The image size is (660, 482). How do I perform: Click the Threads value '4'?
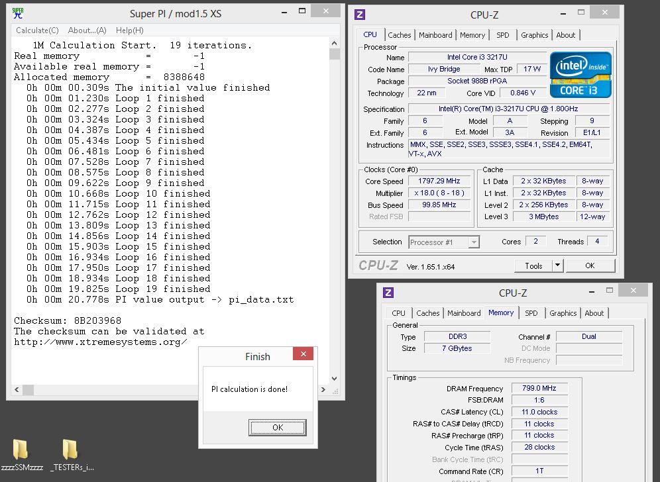point(597,241)
